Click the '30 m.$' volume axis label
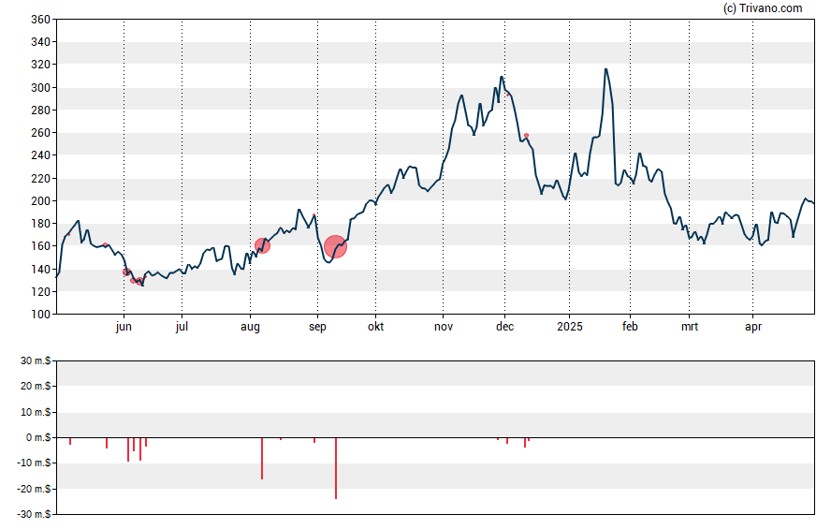Viewport: 831px width, 529px height. tap(36, 361)
